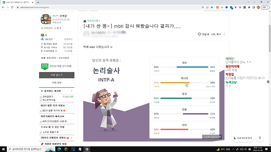Viewport: 271px width, 152px height.
Task: Click the 전술 purple percentage bar
Action: [x=195, y=114]
